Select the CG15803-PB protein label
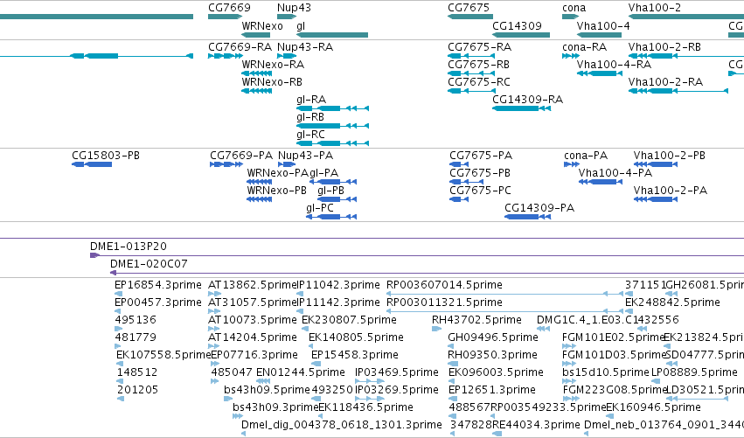The image size is (744, 438). point(106,156)
